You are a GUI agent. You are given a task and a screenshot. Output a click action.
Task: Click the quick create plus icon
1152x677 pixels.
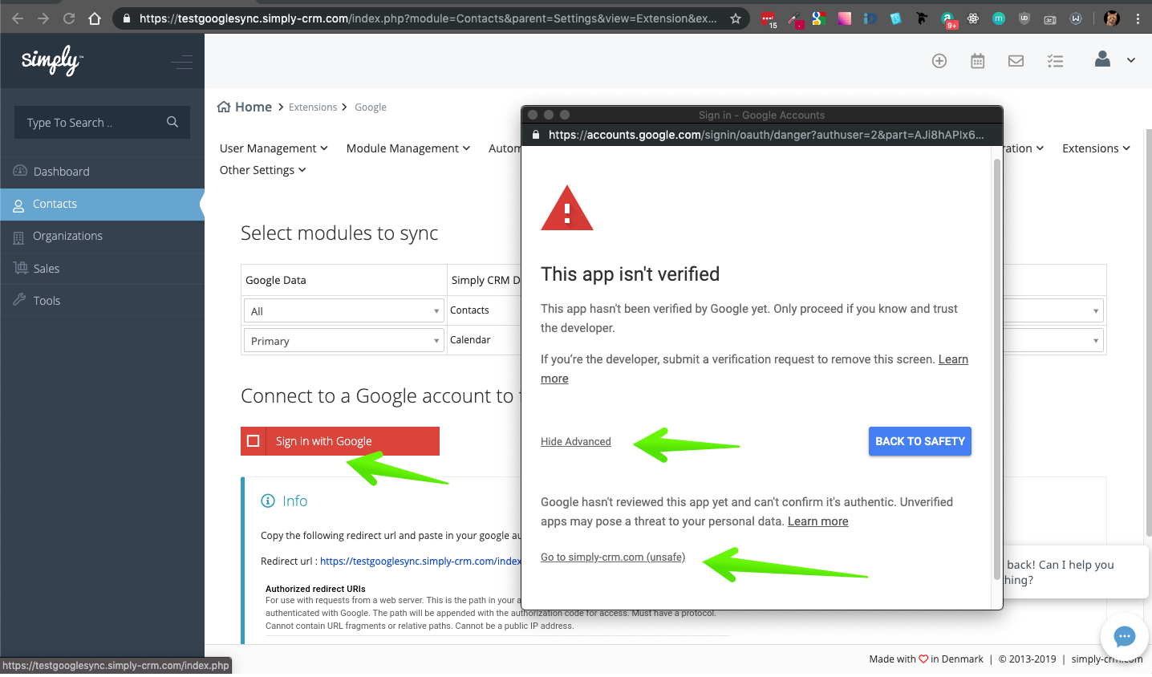point(939,61)
